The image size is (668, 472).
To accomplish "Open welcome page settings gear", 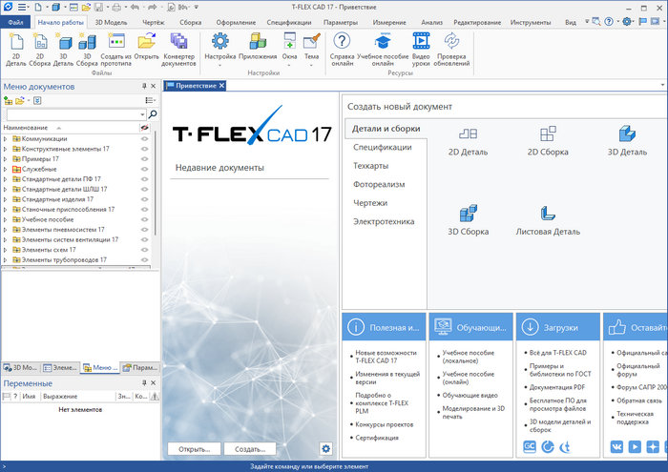I will [x=326, y=448].
